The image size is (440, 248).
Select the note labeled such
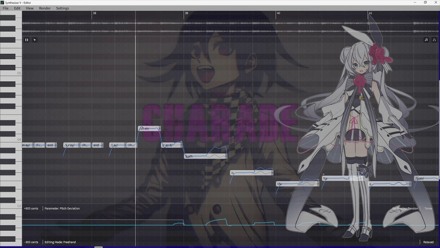point(206,156)
